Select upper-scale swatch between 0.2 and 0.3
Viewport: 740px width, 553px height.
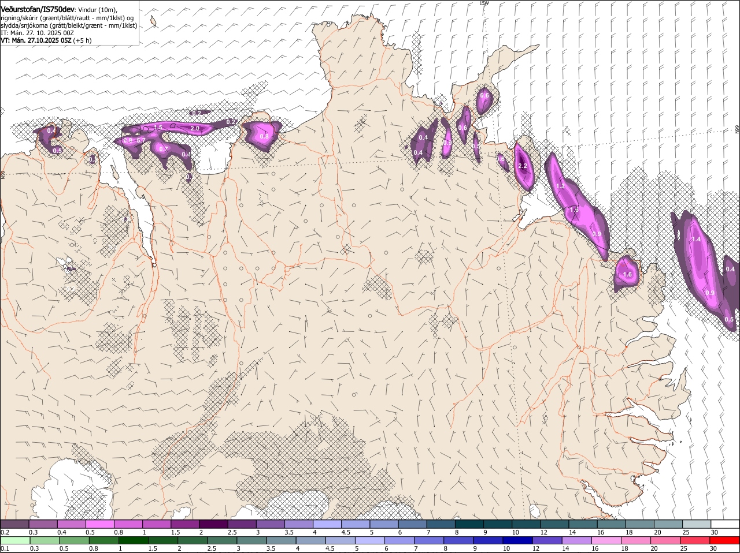tap(14, 524)
